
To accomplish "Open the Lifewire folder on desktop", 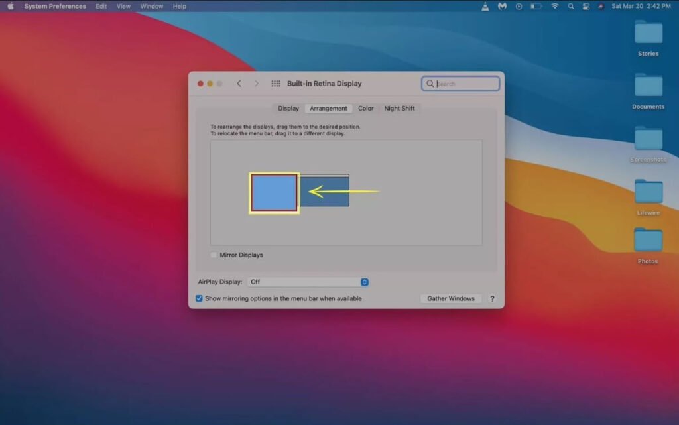I will pyautogui.click(x=648, y=192).
